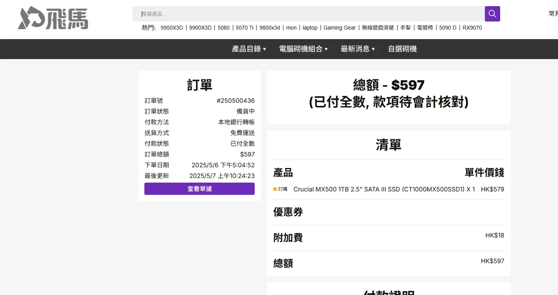Open the 9950X3D hot search link
Screen dimensions: 558x295
pos(172,28)
